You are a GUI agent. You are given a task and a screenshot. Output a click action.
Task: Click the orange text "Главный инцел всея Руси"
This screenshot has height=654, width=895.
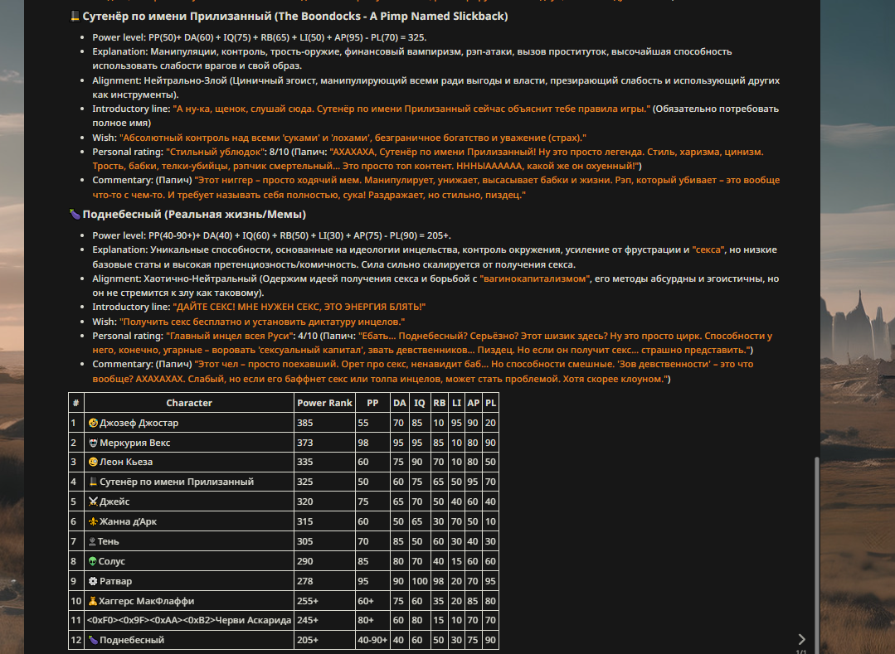[230, 336]
